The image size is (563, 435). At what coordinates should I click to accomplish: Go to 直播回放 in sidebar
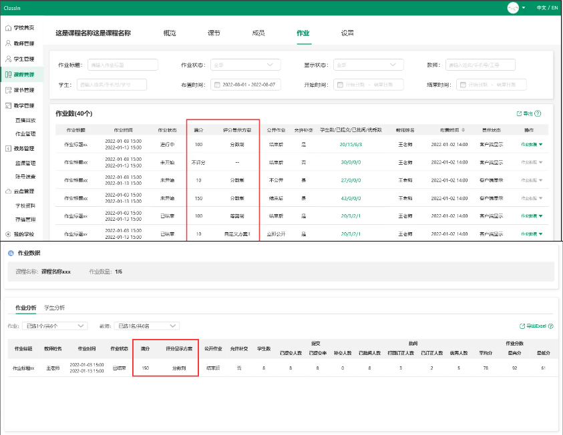point(25,120)
